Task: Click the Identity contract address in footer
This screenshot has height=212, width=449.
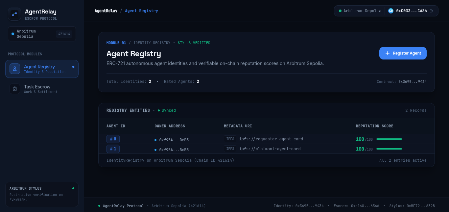Action: (298, 206)
